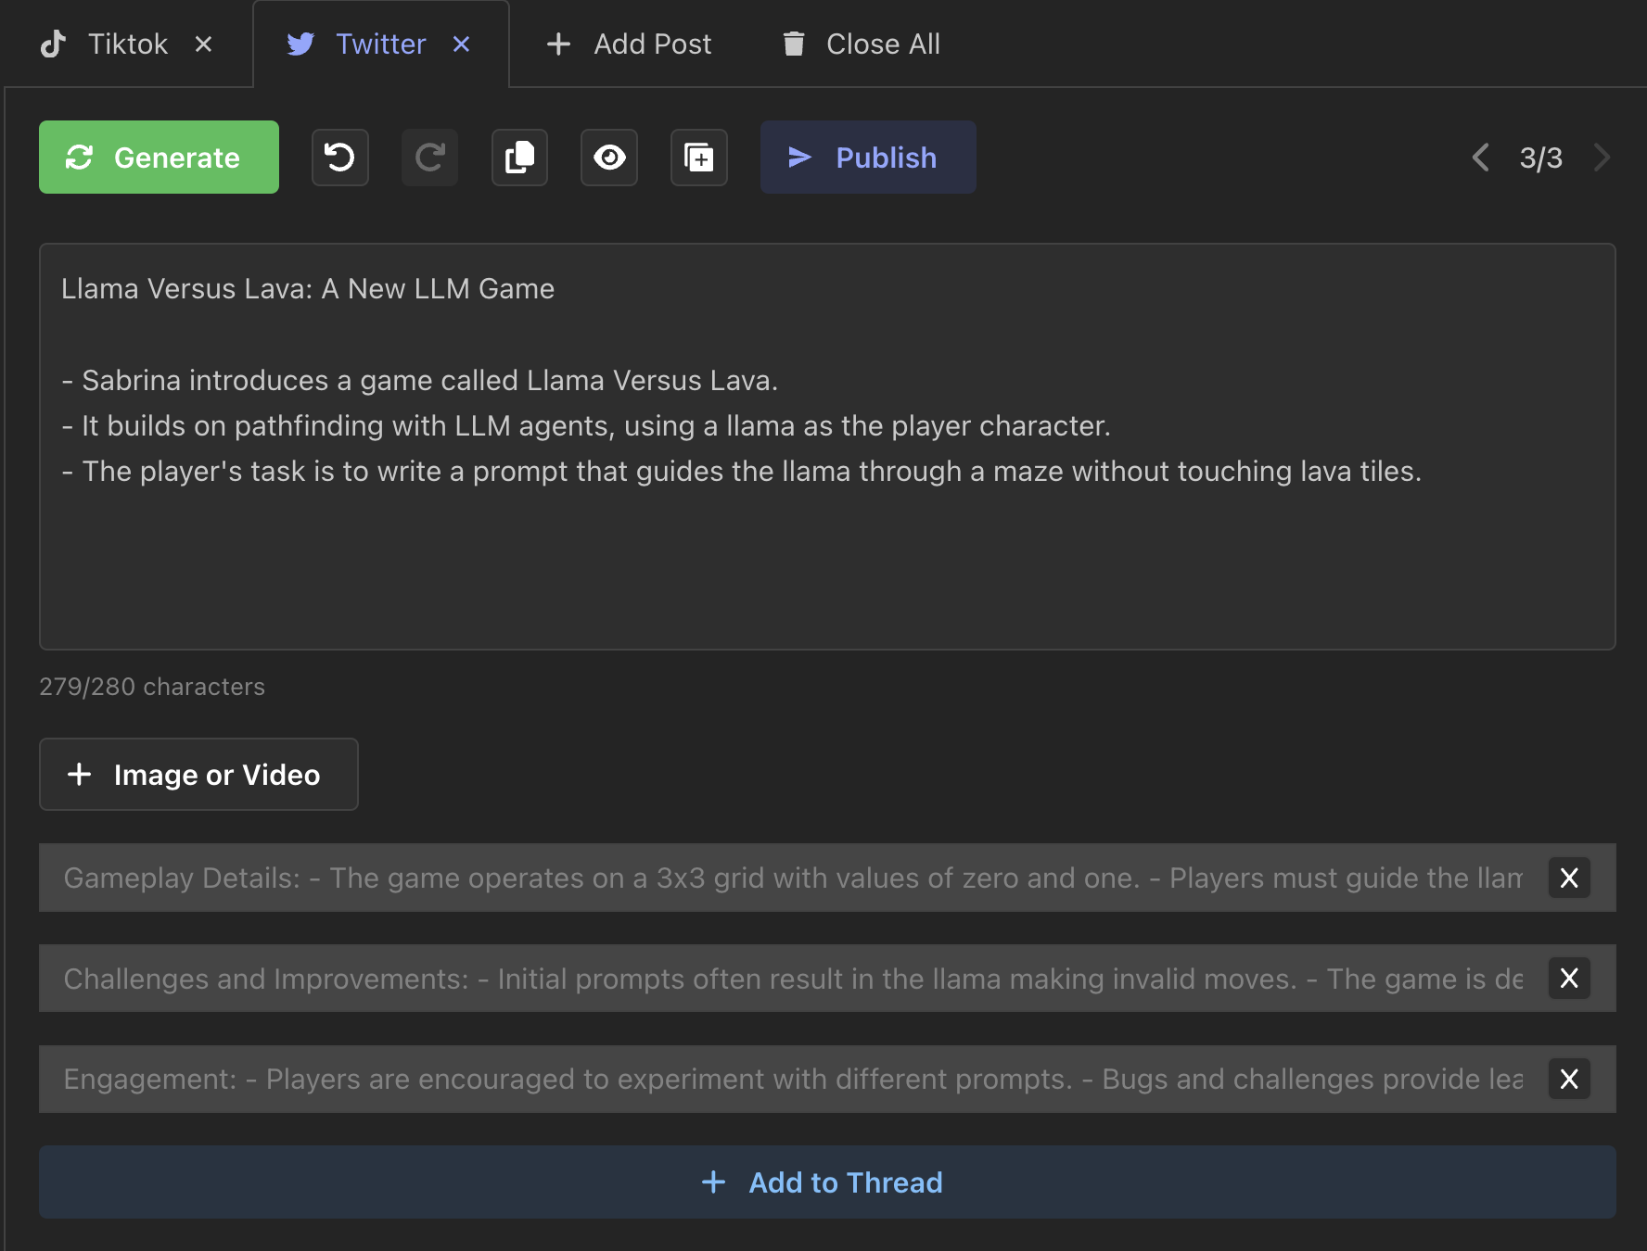Image resolution: width=1647 pixels, height=1251 pixels.
Task: Go to the previous post with left chevron
Action: [1480, 158]
